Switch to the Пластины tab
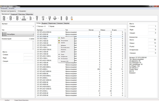 22,14
